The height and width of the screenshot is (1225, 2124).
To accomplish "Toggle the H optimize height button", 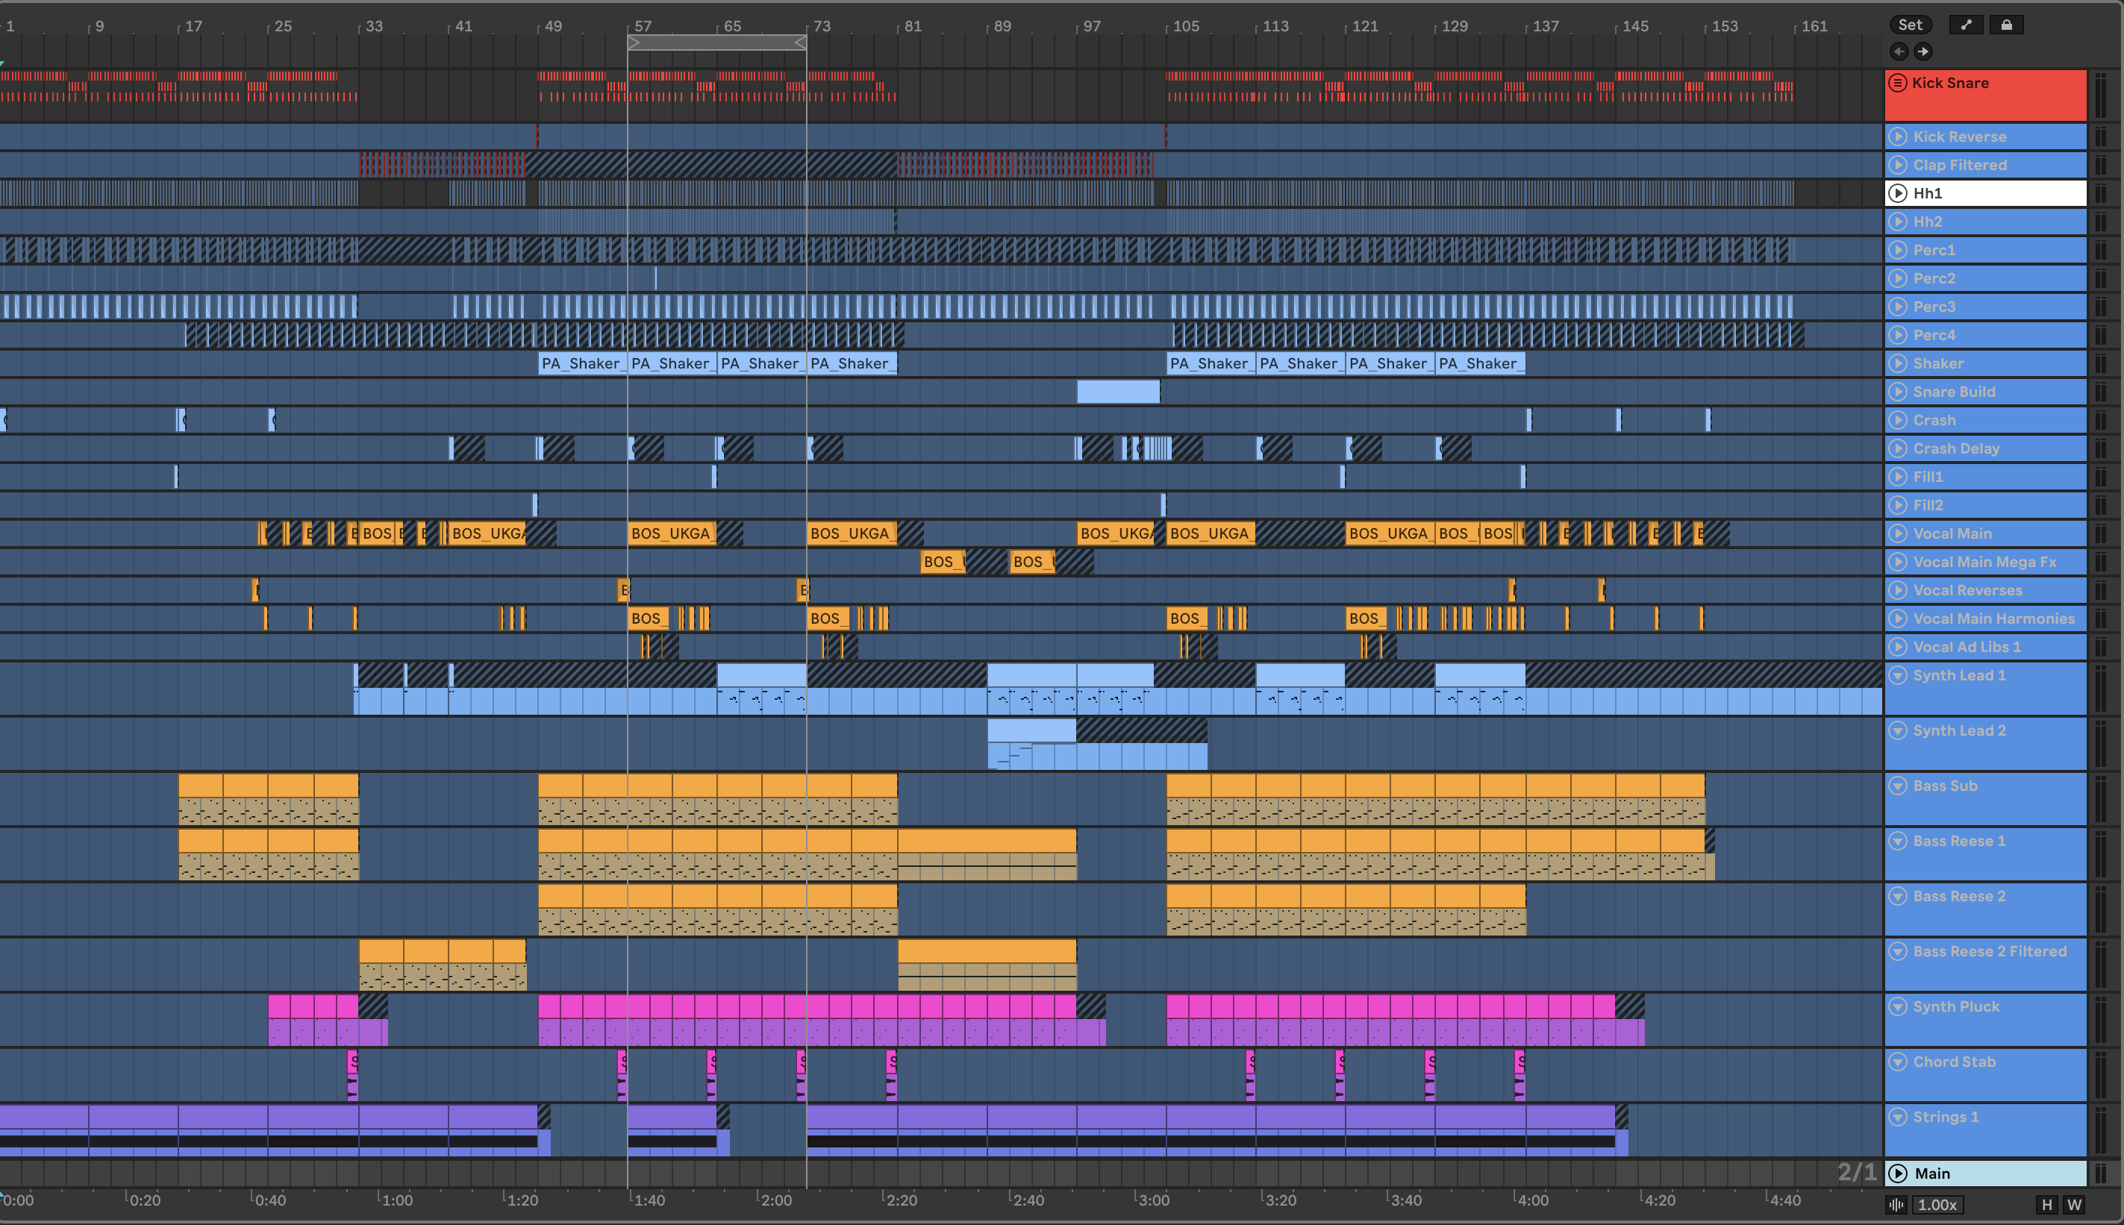I will 2046,1205.
